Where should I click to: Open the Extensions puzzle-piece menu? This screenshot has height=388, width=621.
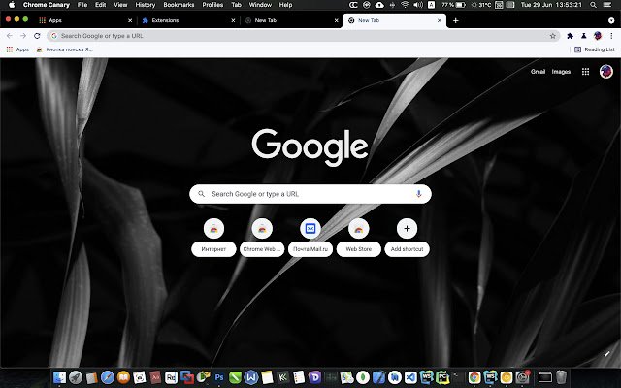(570, 36)
